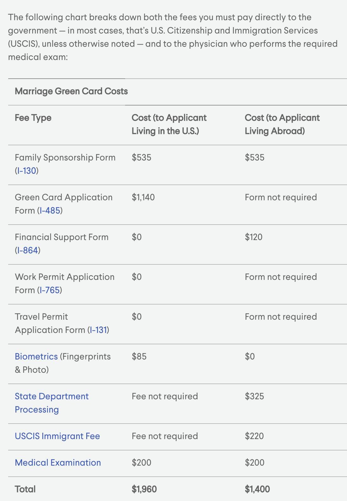Image resolution: width=347 pixels, height=501 pixels.
Task: Select the Marriage Green Card Costs heading
Action: [x=71, y=91]
